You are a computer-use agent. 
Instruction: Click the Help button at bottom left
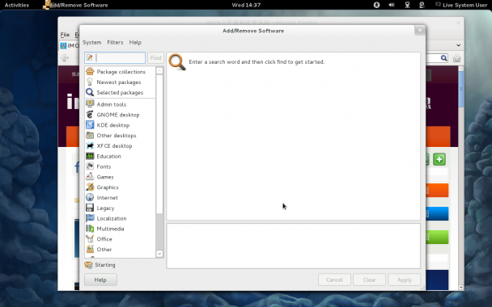click(x=100, y=280)
